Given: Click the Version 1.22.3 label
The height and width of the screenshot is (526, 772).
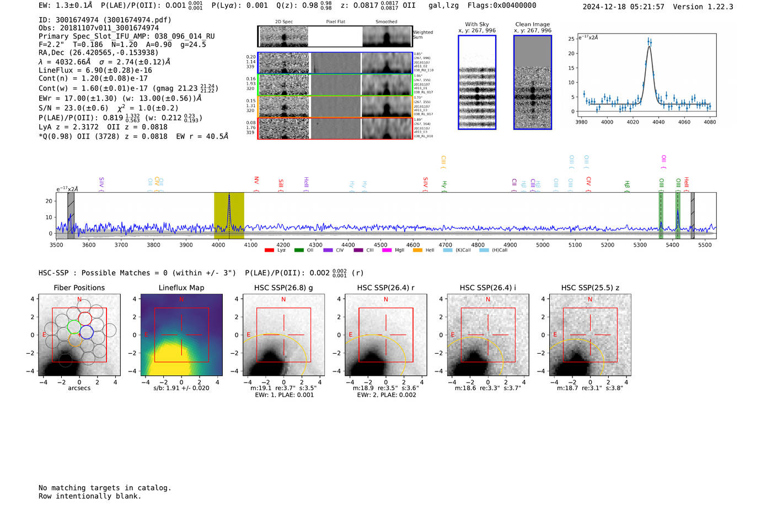Looking at the screenshot, I should (x=703, y=7).
